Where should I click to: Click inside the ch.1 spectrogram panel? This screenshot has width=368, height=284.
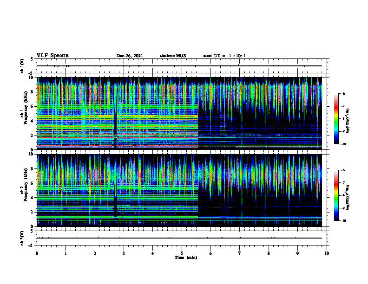179,113
